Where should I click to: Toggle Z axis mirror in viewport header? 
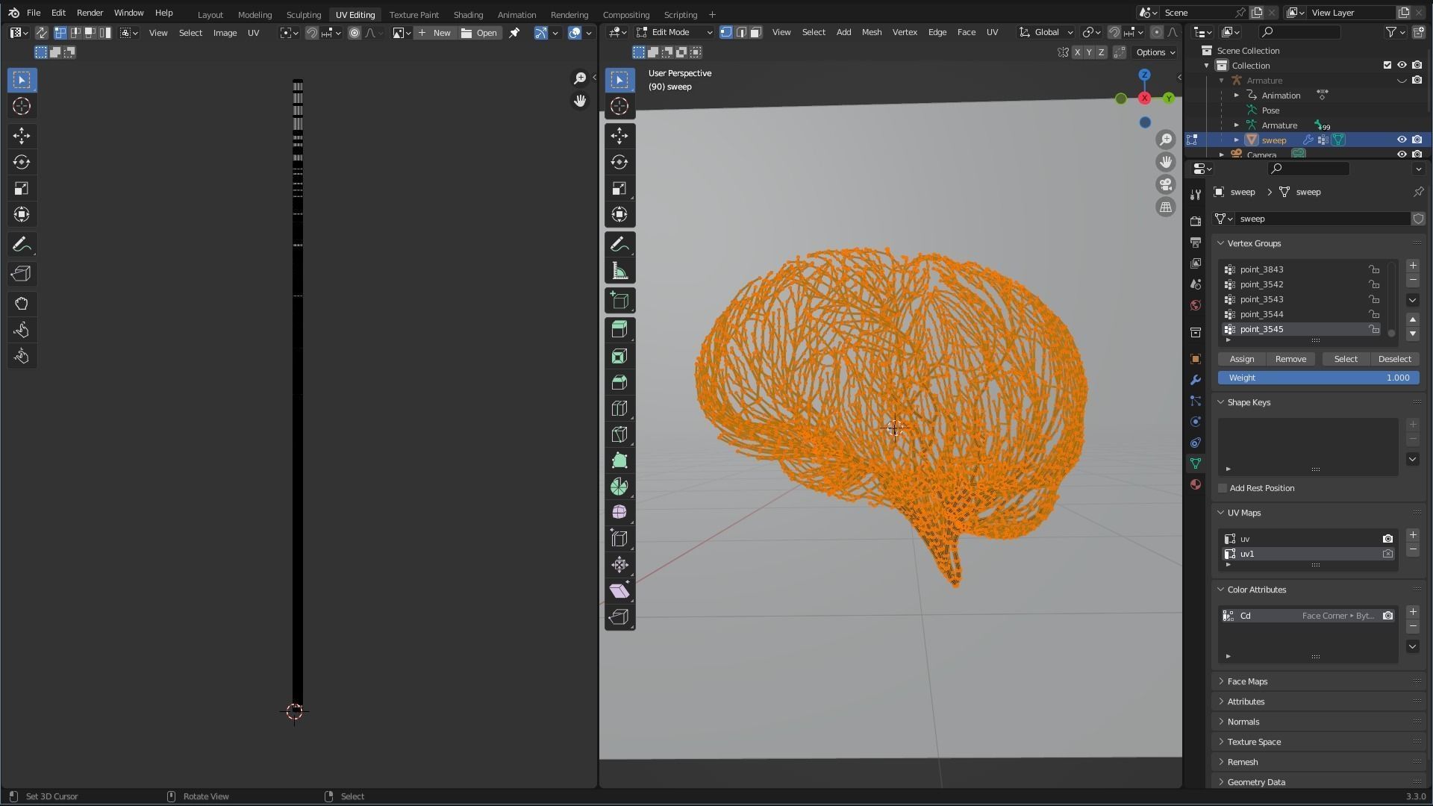1101,52
